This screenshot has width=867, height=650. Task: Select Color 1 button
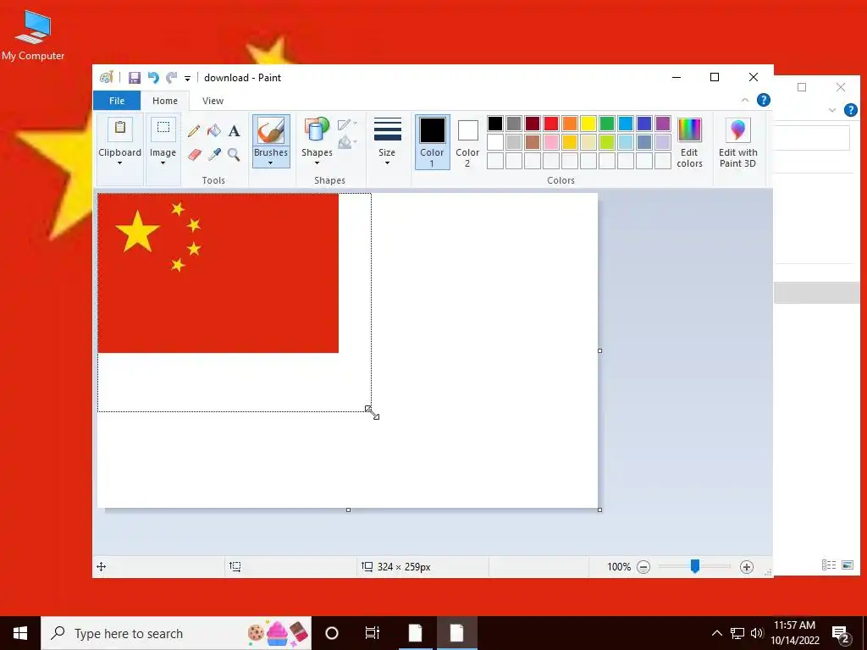[432, 142]
